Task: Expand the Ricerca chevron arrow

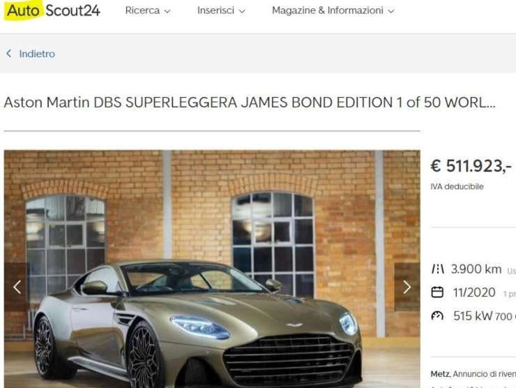Action: (x=167, y=11)
